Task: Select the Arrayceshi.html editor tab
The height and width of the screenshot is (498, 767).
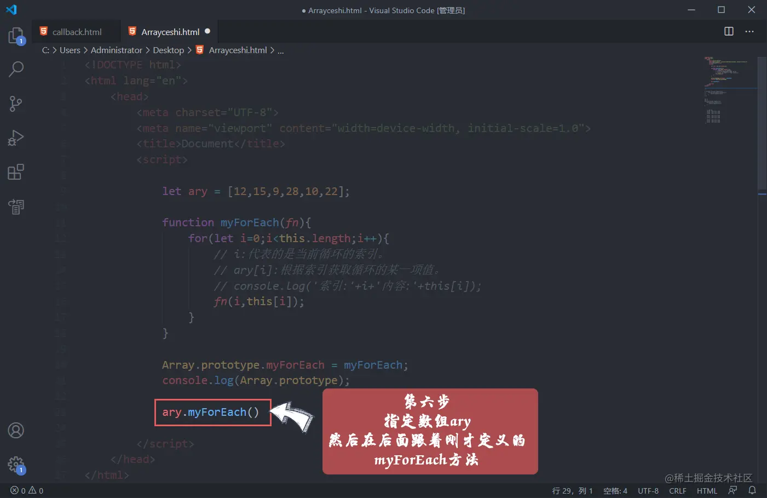Action: [x=169, y=32]
